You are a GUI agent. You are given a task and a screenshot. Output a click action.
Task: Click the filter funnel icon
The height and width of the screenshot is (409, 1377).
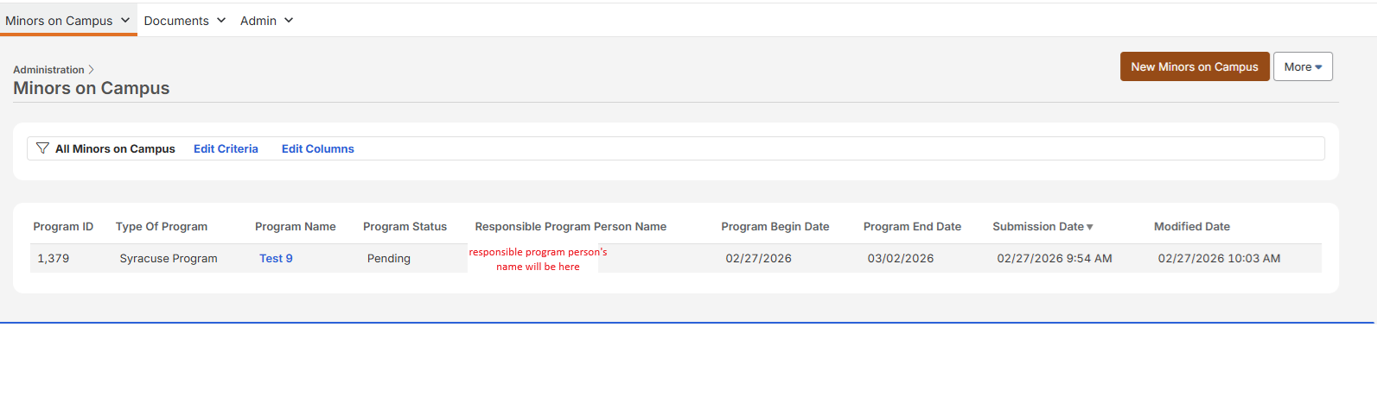click(x=42, y=148)
